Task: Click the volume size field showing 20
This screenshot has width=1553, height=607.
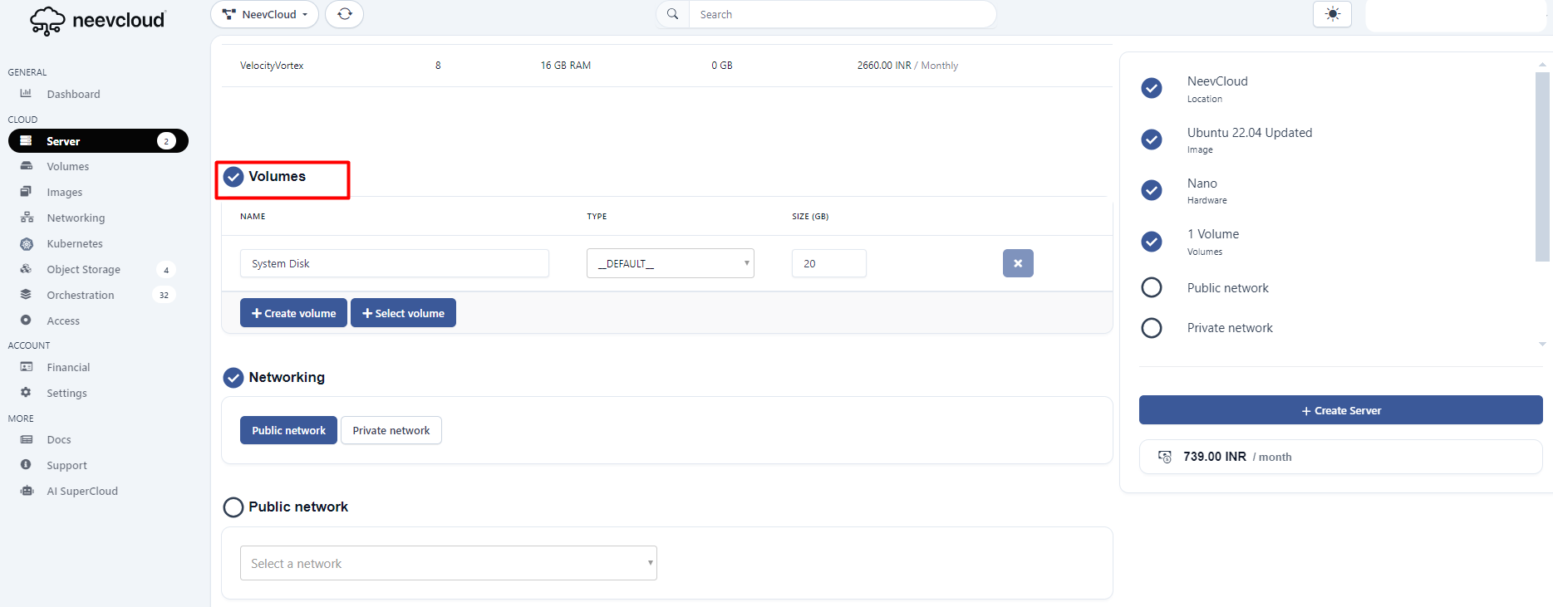Action: [828, 263]
